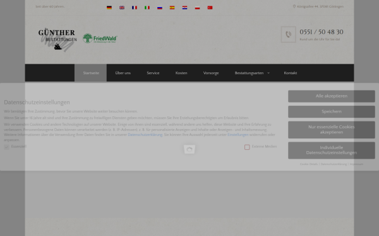Follow Datenschutzerklärung link in consent text

145,135
